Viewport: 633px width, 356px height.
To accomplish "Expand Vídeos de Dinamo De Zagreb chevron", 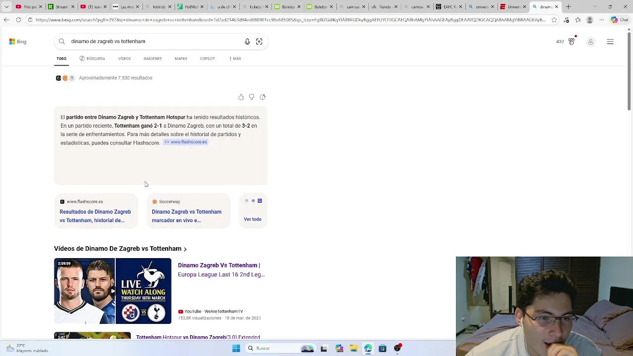I will pyautogui.click(x=185, y=249).
